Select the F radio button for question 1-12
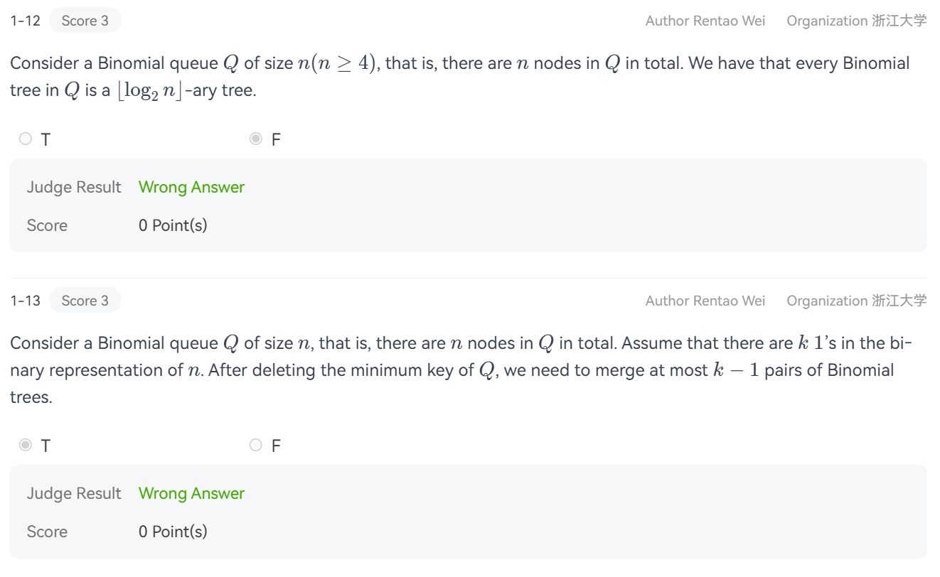Image resolution: width=940 pixels, height=577 pixels. coord(256,139)
